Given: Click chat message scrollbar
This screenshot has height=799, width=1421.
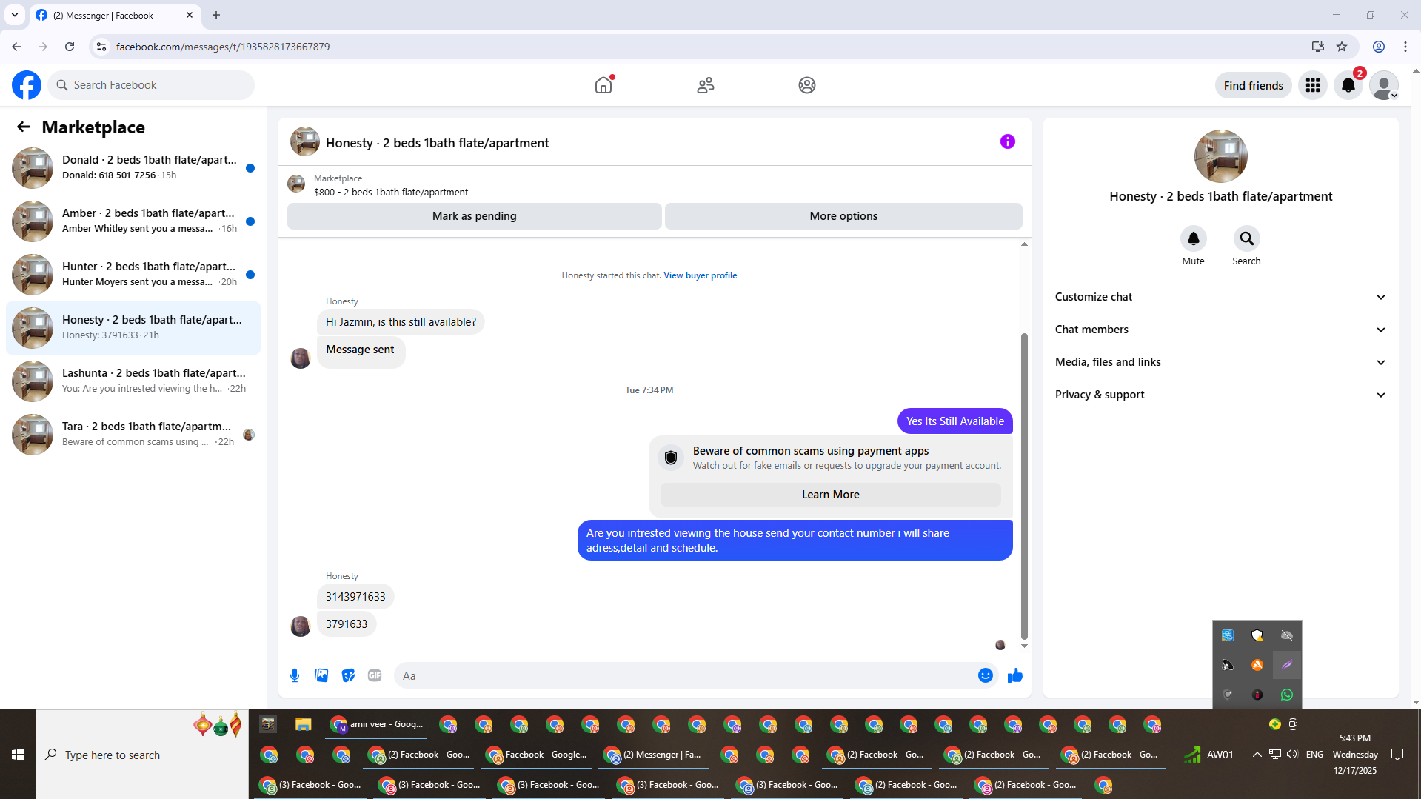Looking at the screenshot, I should 1024,485.
